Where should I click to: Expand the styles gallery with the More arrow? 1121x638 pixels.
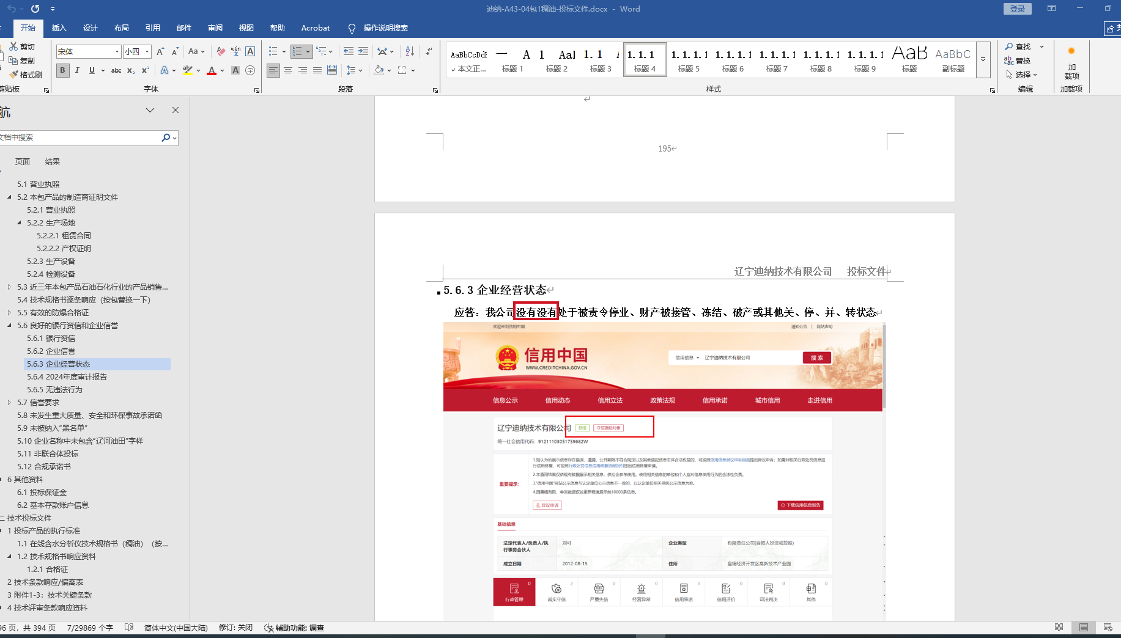click(x=983, y=60)
